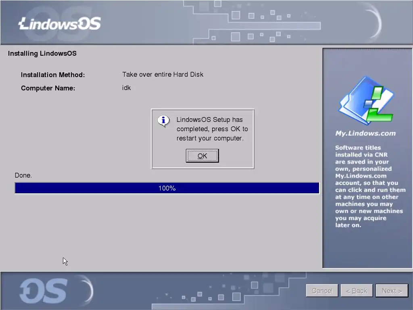Click the LindowsOS logo in the header
The image size is (413, 310).
[60, 24]
